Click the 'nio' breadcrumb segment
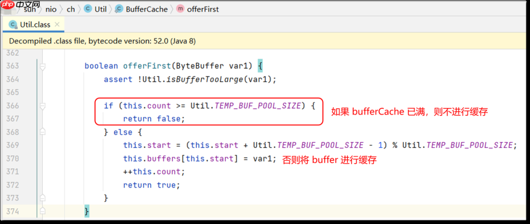 tap(51, 9)
